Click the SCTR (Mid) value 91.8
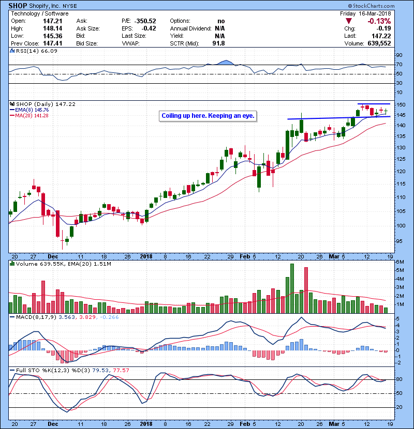Image resolution: width=414 pixels, height=429 pixels. 219,43
